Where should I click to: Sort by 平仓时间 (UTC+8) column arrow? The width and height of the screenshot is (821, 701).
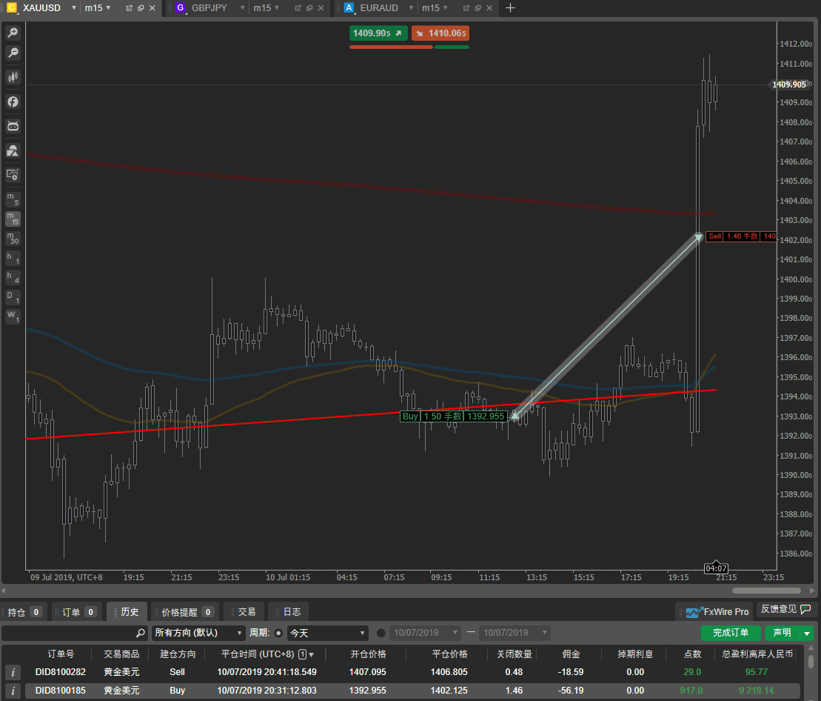pyautogui.click(x=312, y=654)
